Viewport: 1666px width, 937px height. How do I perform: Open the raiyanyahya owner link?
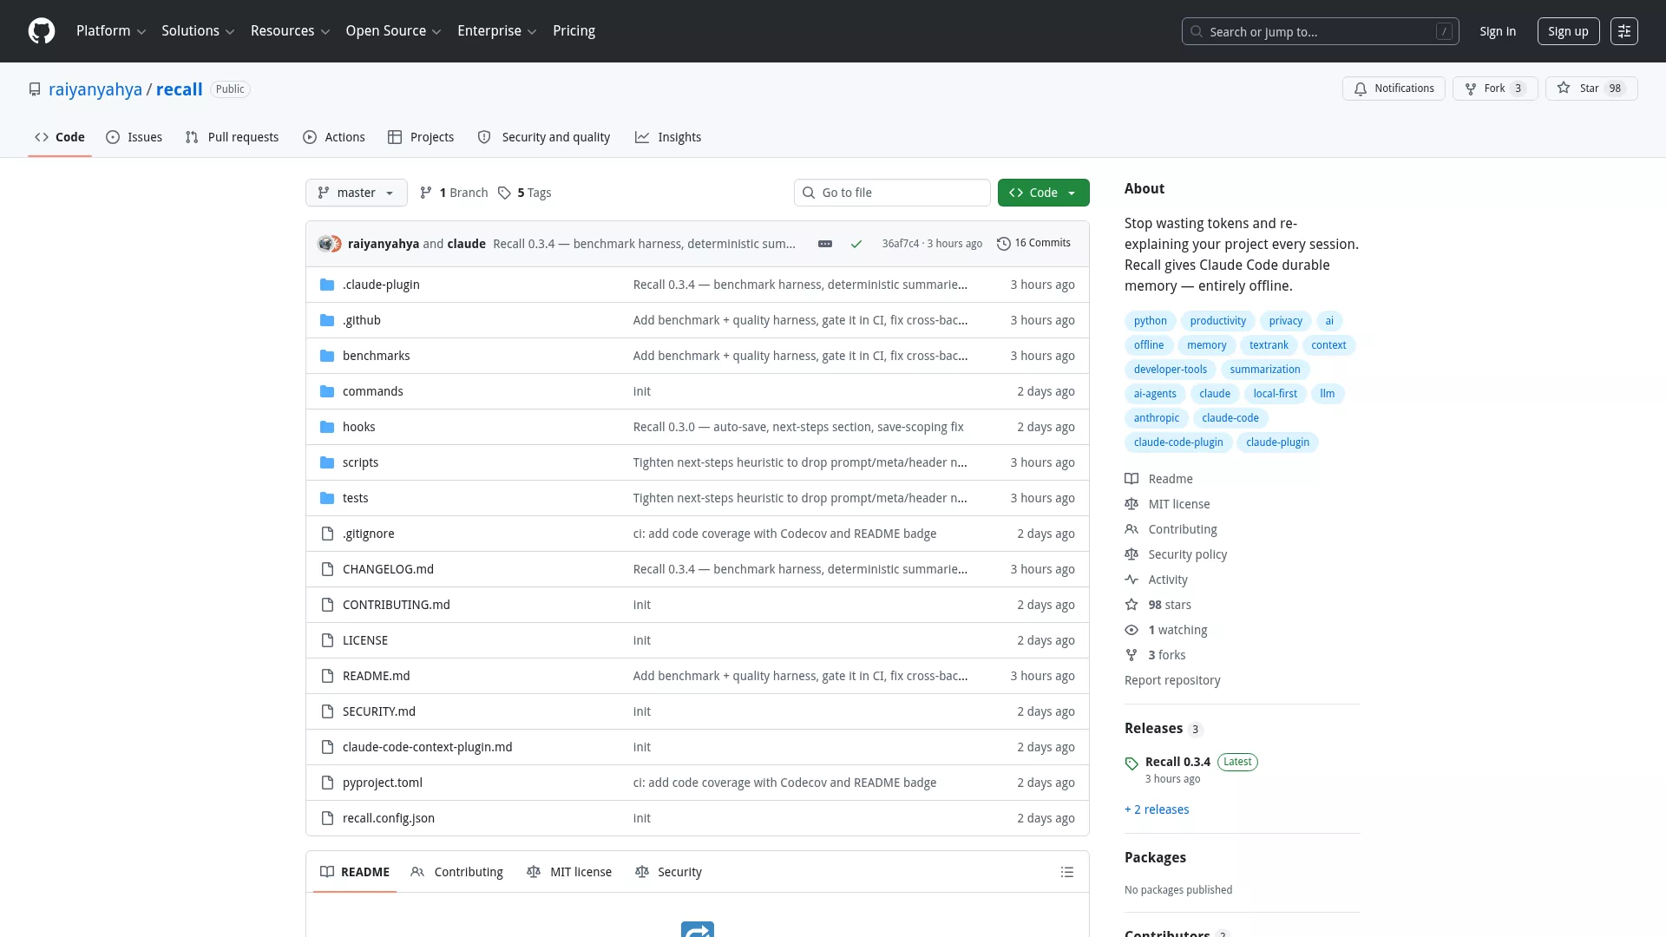tap(95, 89)
